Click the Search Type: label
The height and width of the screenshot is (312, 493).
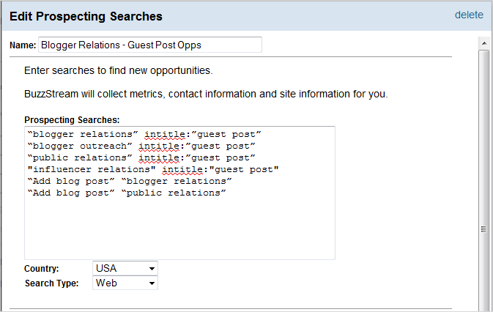pyautogui.click(x=51, y=283)
